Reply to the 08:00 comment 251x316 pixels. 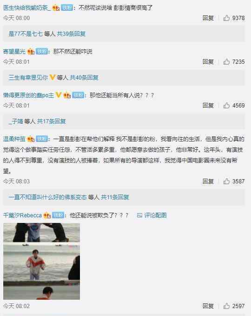[208, 18]
